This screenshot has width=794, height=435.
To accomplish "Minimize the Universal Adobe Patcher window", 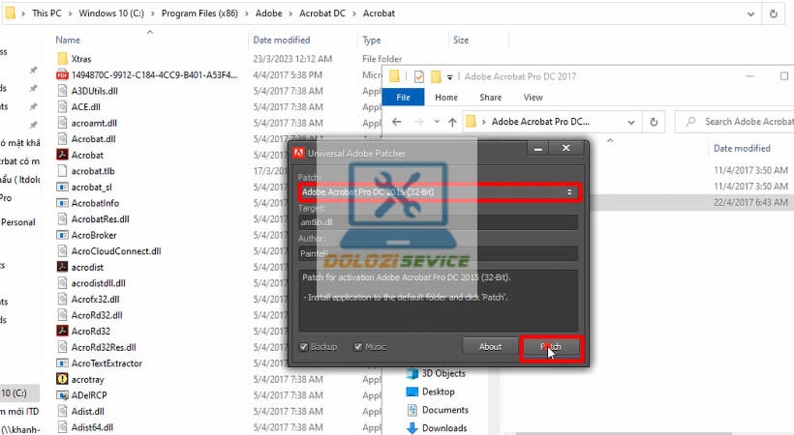I will (x=538, y=148).
